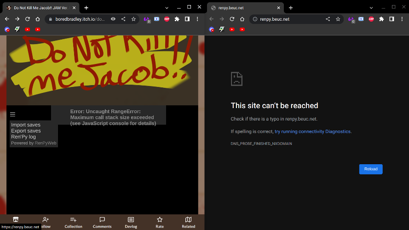Add game to Collection

pyautogui.click(x=73, y=223)
